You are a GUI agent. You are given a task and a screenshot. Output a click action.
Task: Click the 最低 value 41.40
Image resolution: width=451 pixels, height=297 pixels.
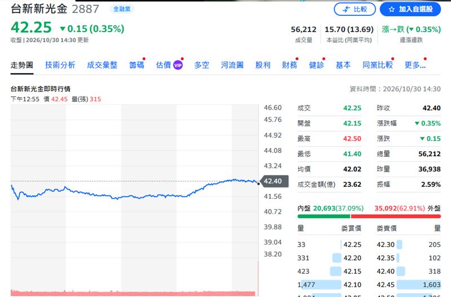(x=352, y=154)
